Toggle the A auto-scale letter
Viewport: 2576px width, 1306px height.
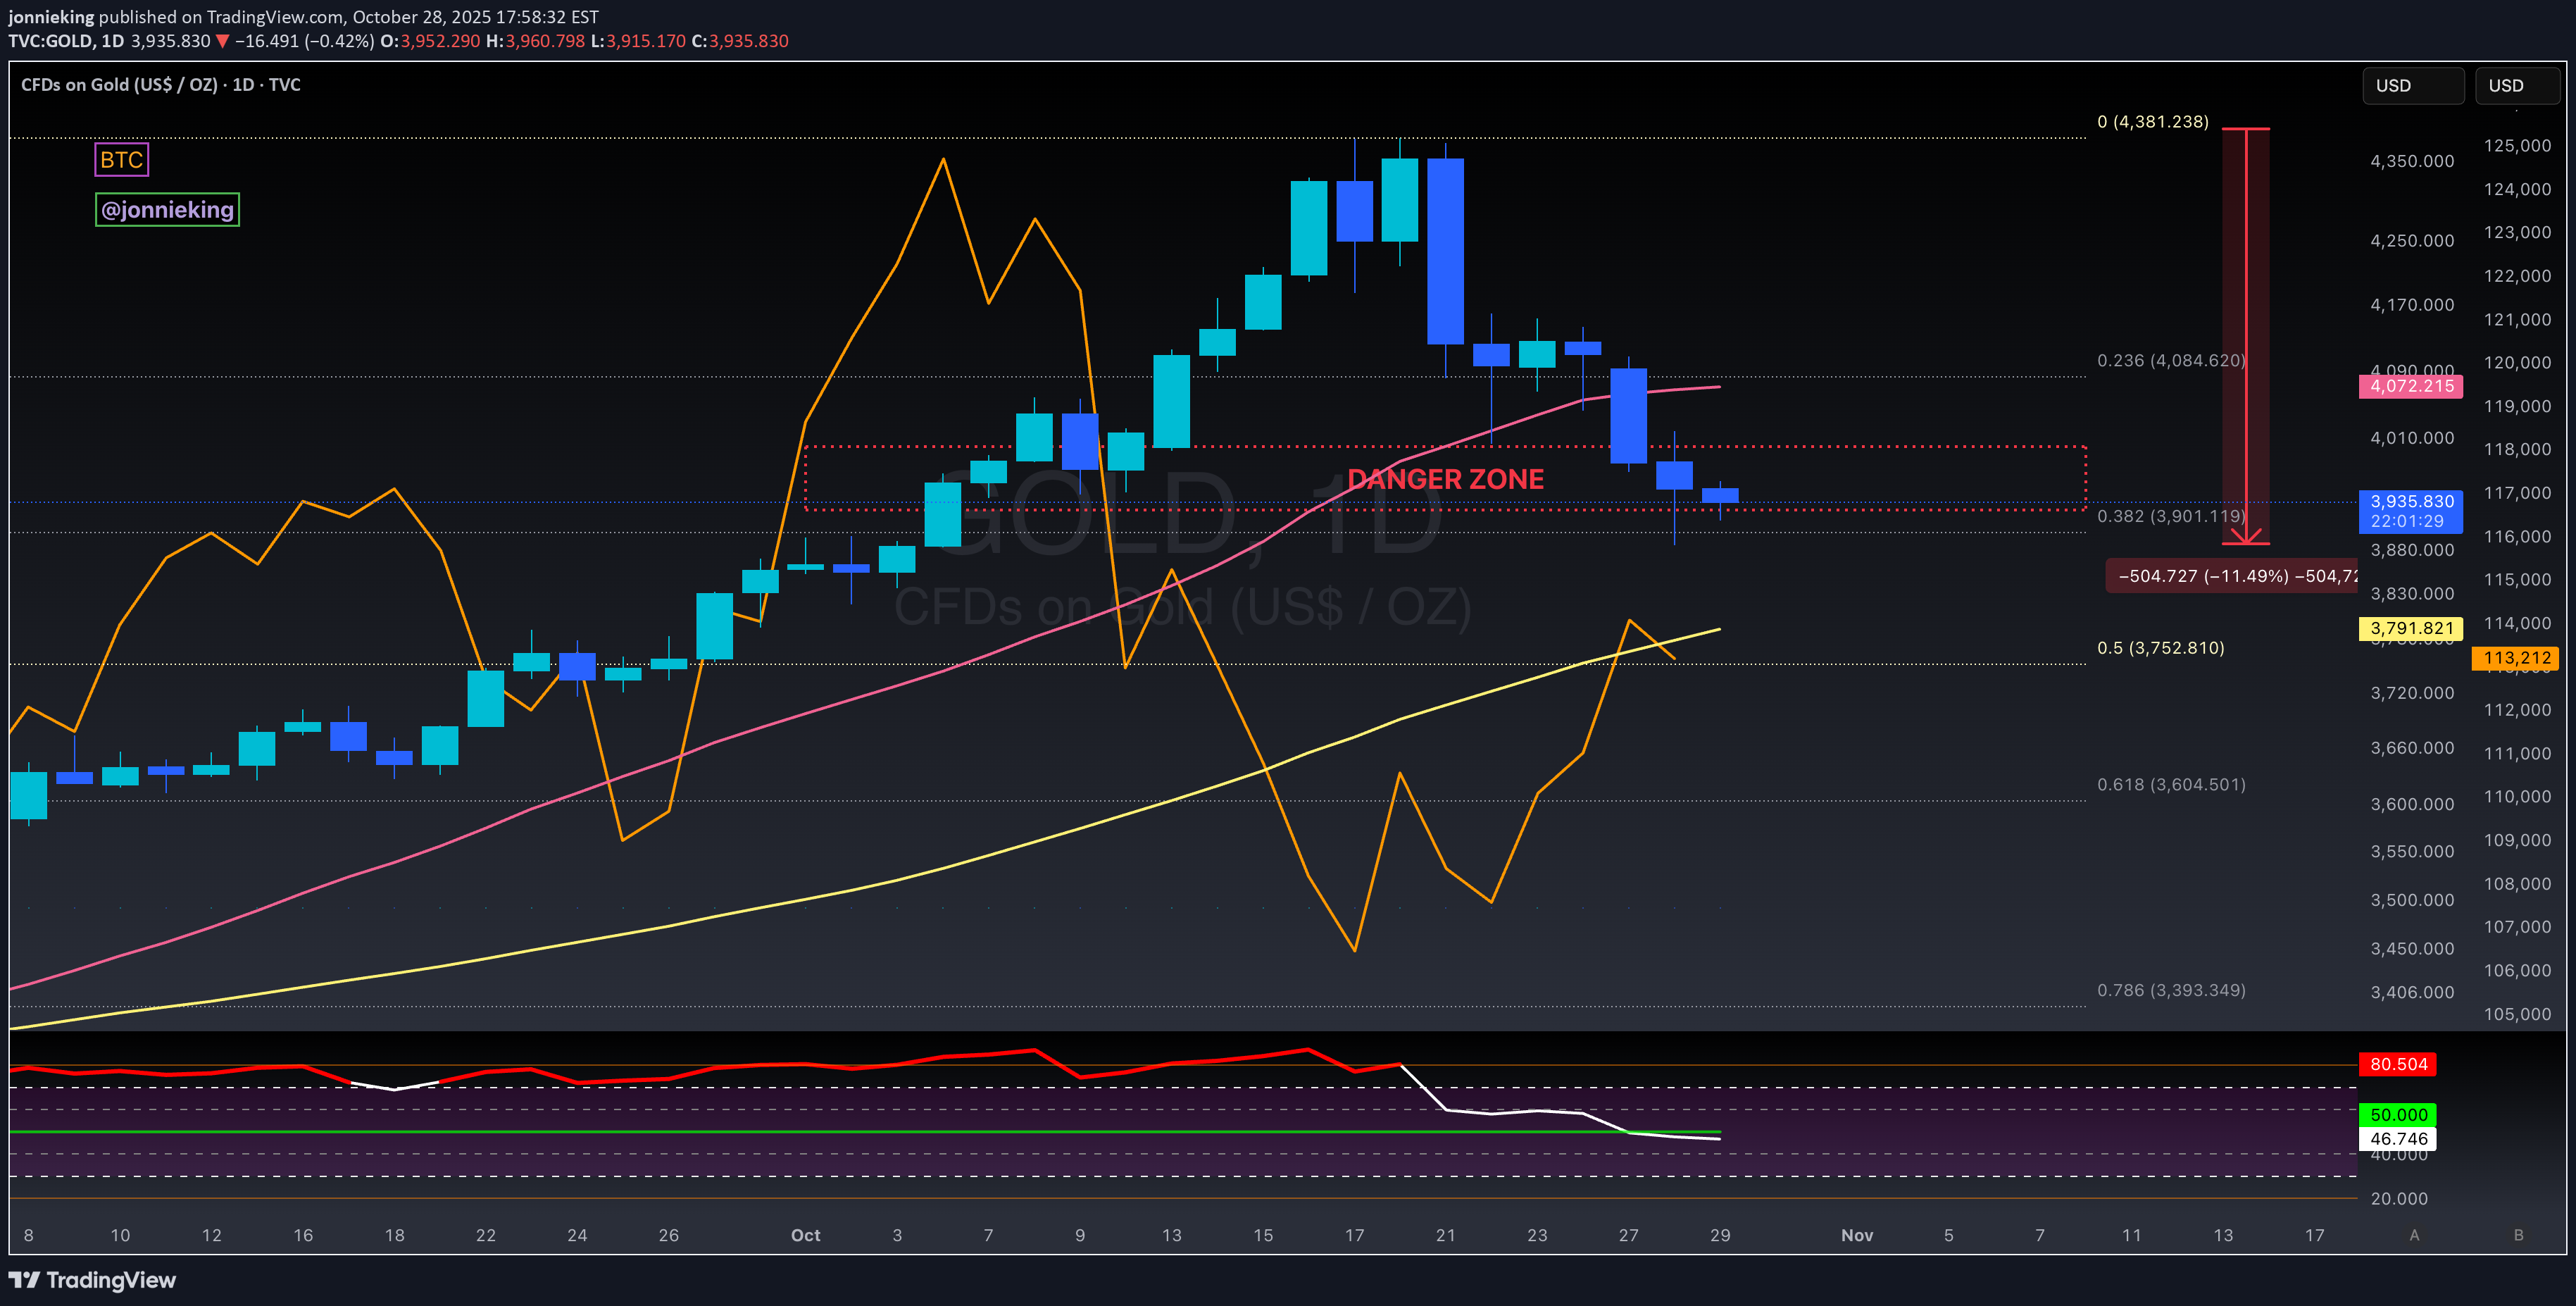(x=2414, y=1235)
